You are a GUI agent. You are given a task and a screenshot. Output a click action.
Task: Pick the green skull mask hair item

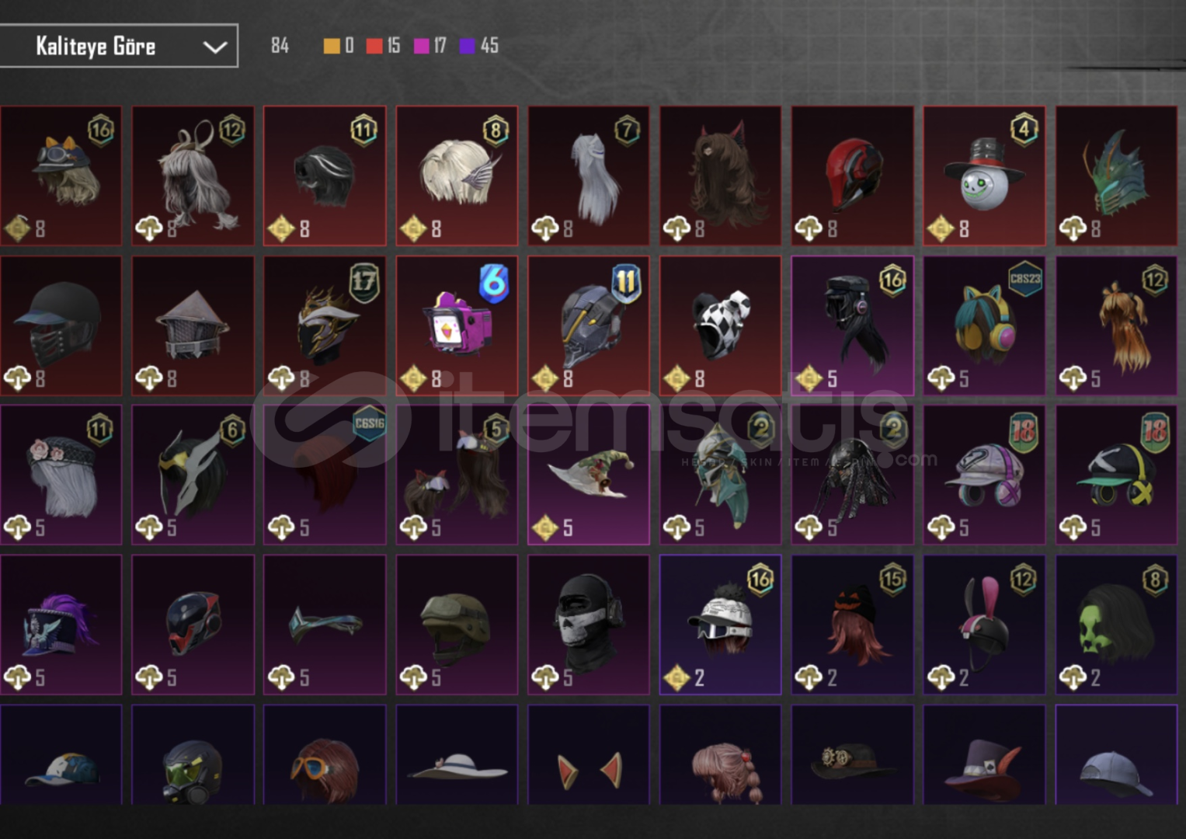click(x=1116, y=625)
